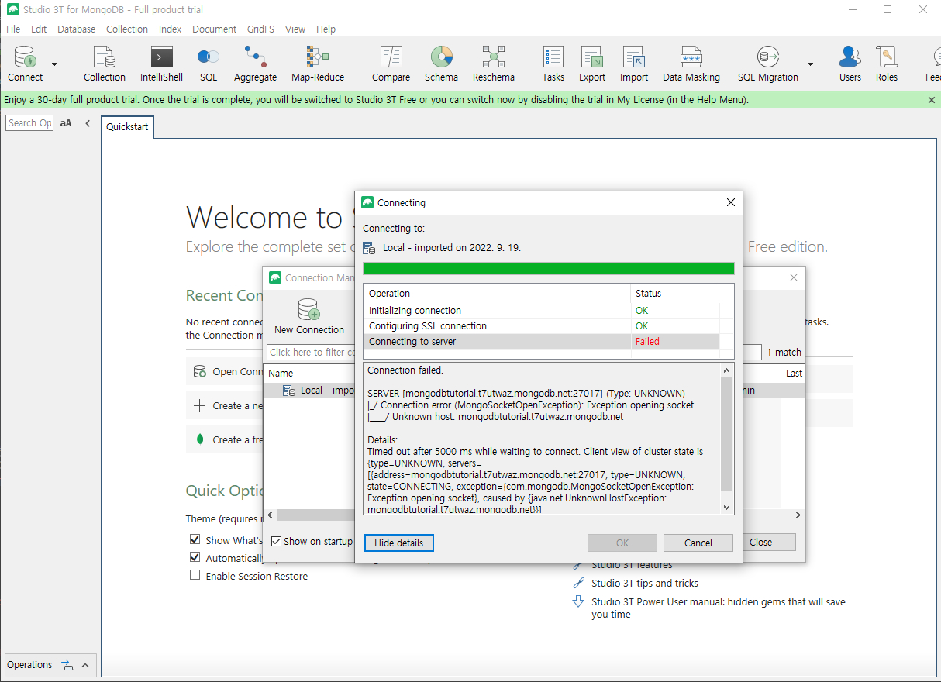Open the Studio 3T Power User manual link
The width and height of the screenshot is (941, 682).
coord(719,608)
